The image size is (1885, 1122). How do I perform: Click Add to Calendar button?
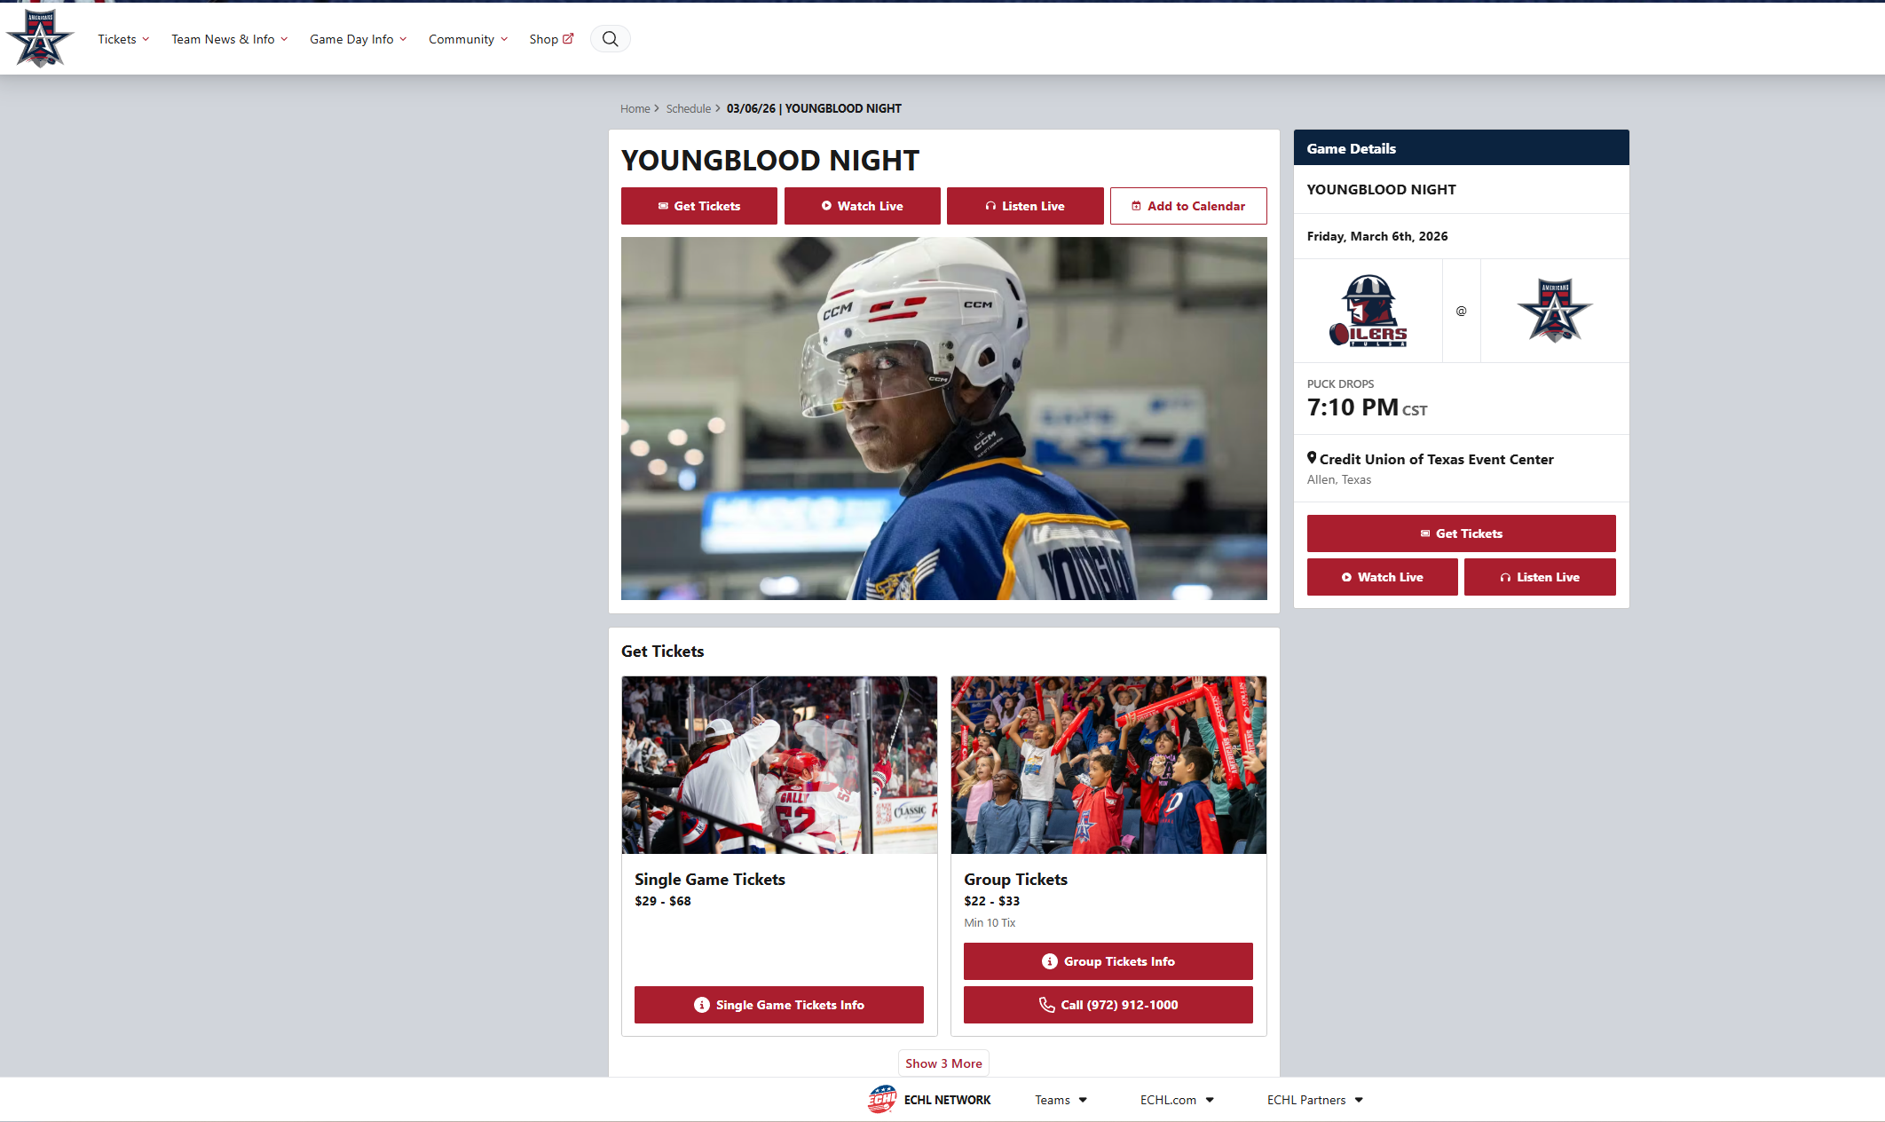1188,206
